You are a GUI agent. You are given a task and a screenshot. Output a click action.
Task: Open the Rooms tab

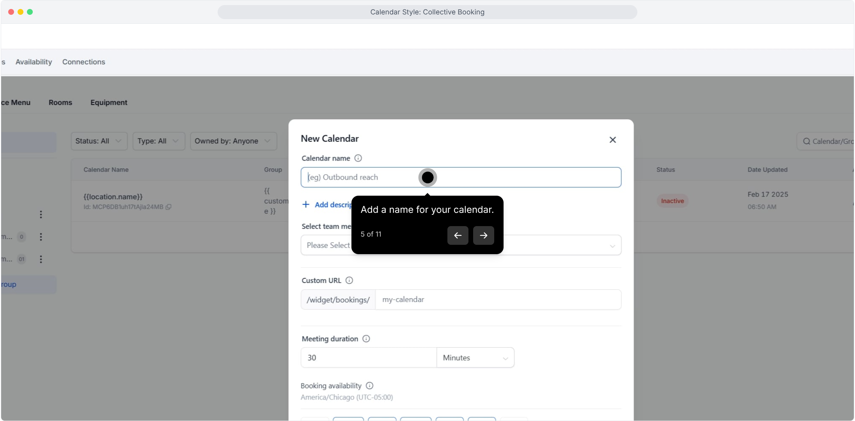(60, 103)
